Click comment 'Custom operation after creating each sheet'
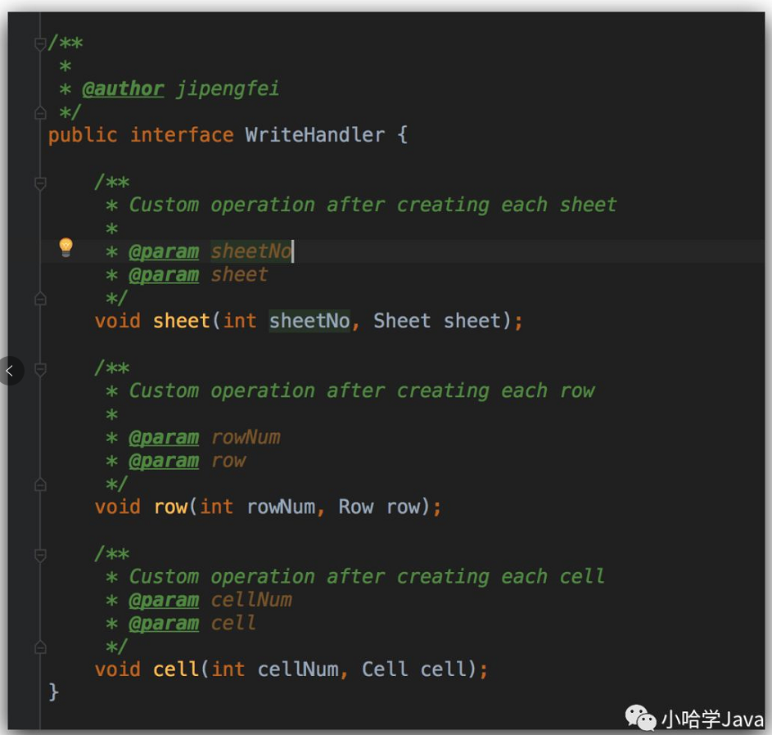772x735 pixels. pos(372,205)
